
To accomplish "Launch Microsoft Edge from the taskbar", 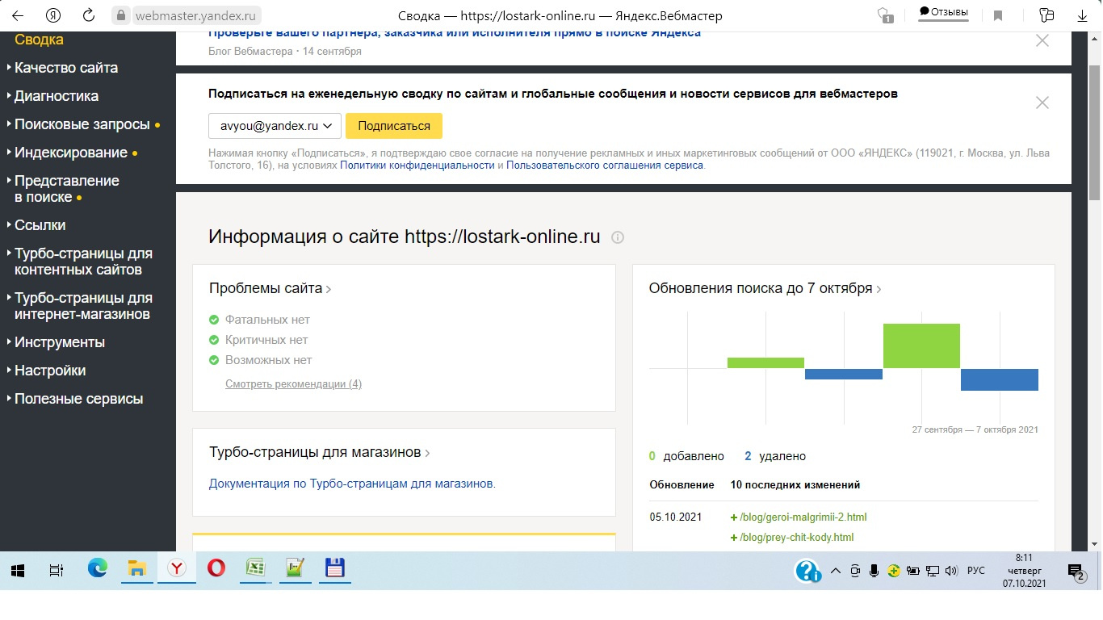I will point(98,569).
